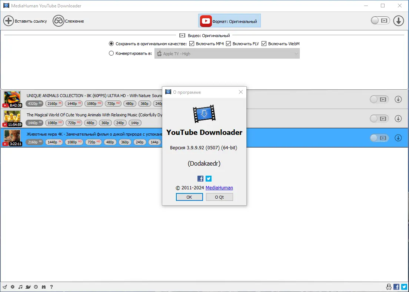Uncheck the Включить WebM checkbox
The image size is (409, 292).
[264, 44]
